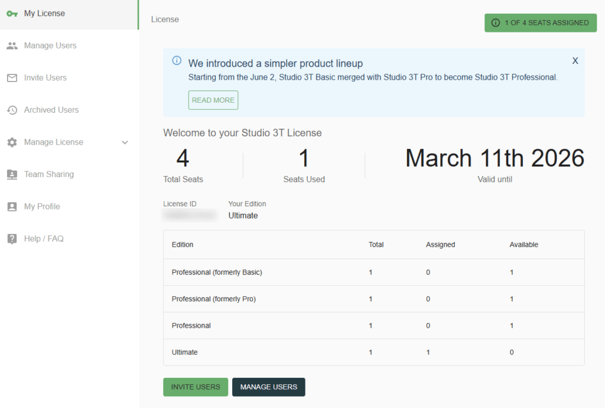Click the Available column header
The width and height of the screenshot is (605, 408).
pos(523,244)
